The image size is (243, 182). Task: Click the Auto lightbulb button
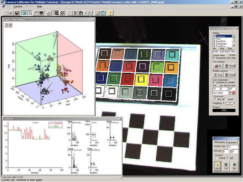click(x=218, y=166)
